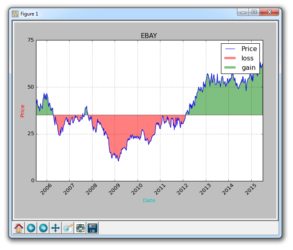Click the red Price y-axis label

click(x=23, y=111)
